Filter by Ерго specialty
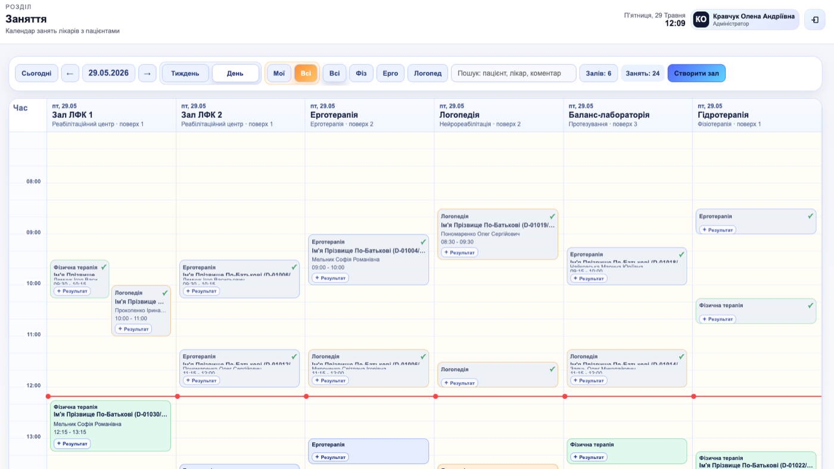Viewport: 834px width, 469px height. click(390, 73)
